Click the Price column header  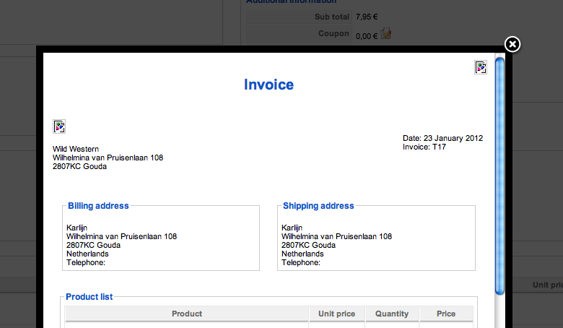446,314
